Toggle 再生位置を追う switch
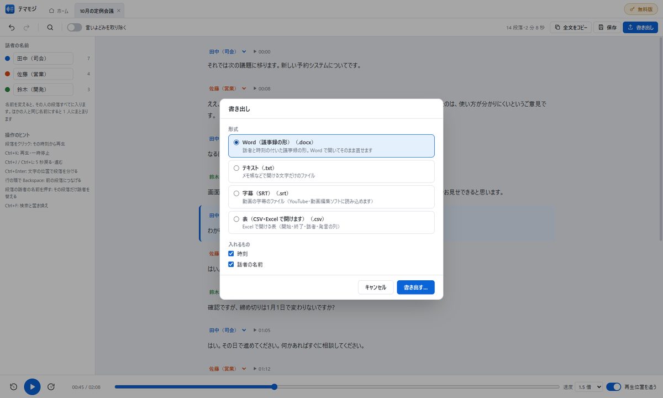Viewport: 663px width, 398px height. tap(613, 387)
